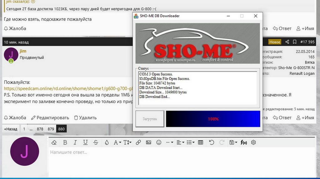
Task: Expand the text alignment dropdown
Action: click(x=180, y=142)
